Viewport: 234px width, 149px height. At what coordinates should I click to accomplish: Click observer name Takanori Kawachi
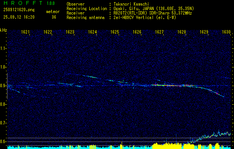132,4
